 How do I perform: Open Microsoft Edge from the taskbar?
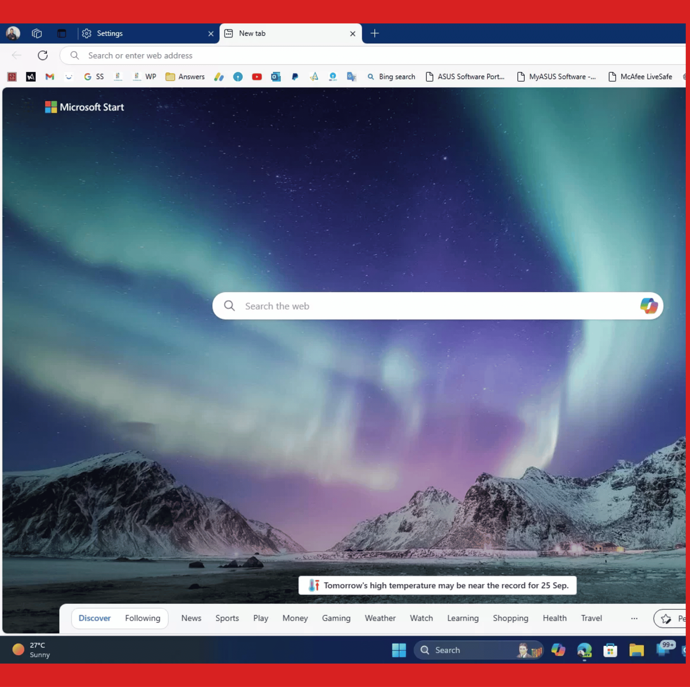tap(584, 650)
